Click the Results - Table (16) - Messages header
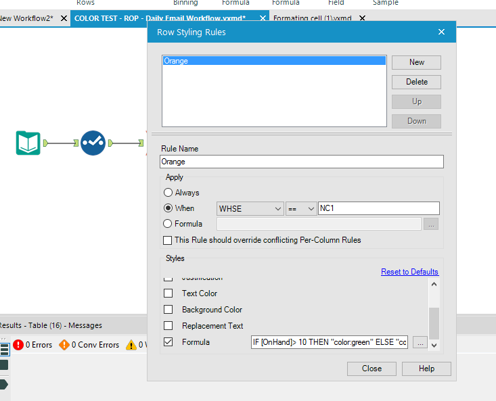 (x=50, y=325)
